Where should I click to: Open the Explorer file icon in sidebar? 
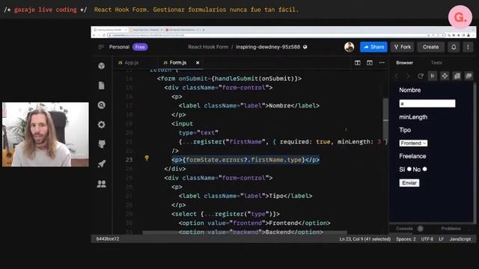(x=102, y=85)
